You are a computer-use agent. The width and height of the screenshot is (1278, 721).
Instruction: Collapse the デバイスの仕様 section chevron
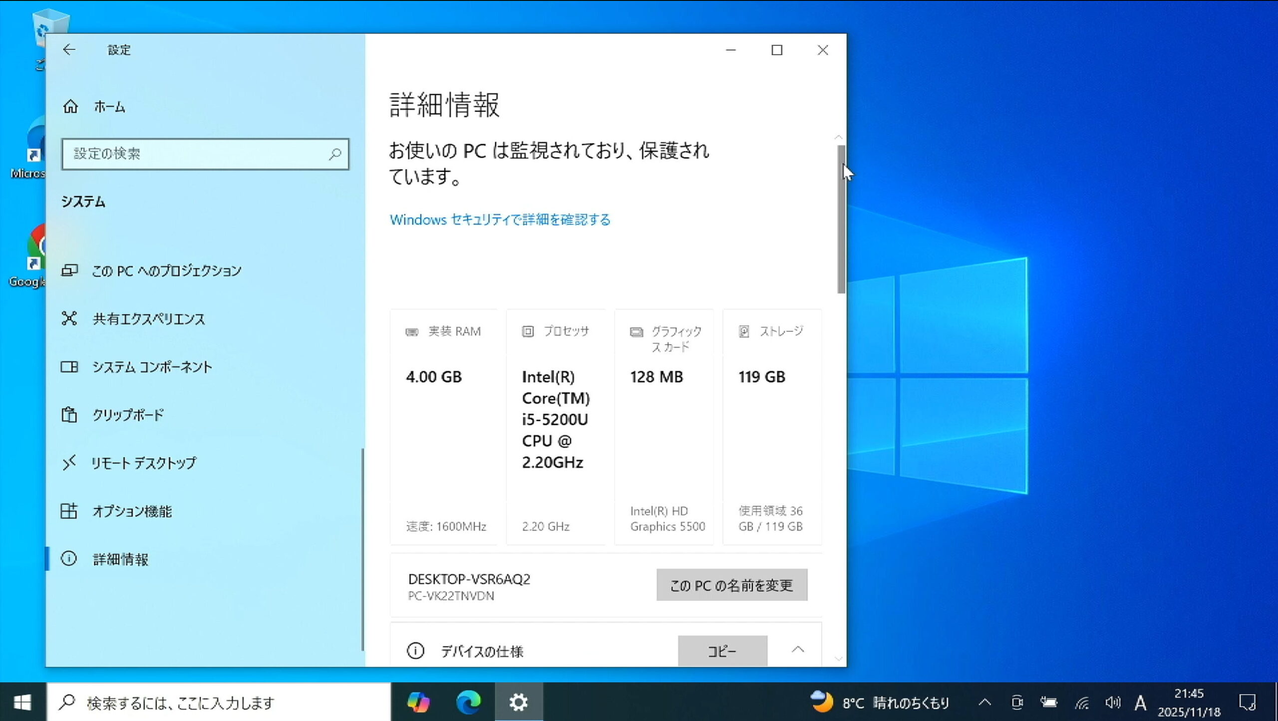(798, 650)
